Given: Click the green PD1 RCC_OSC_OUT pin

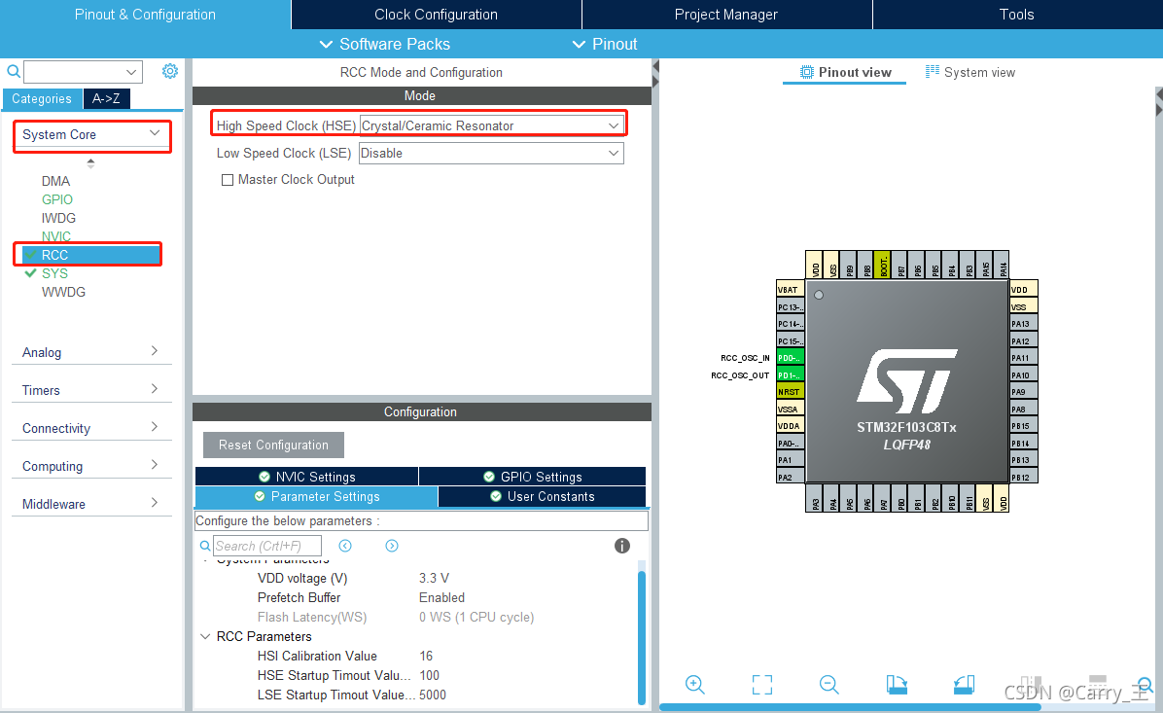Looking at the screenshot, I should tap(790, 374).
